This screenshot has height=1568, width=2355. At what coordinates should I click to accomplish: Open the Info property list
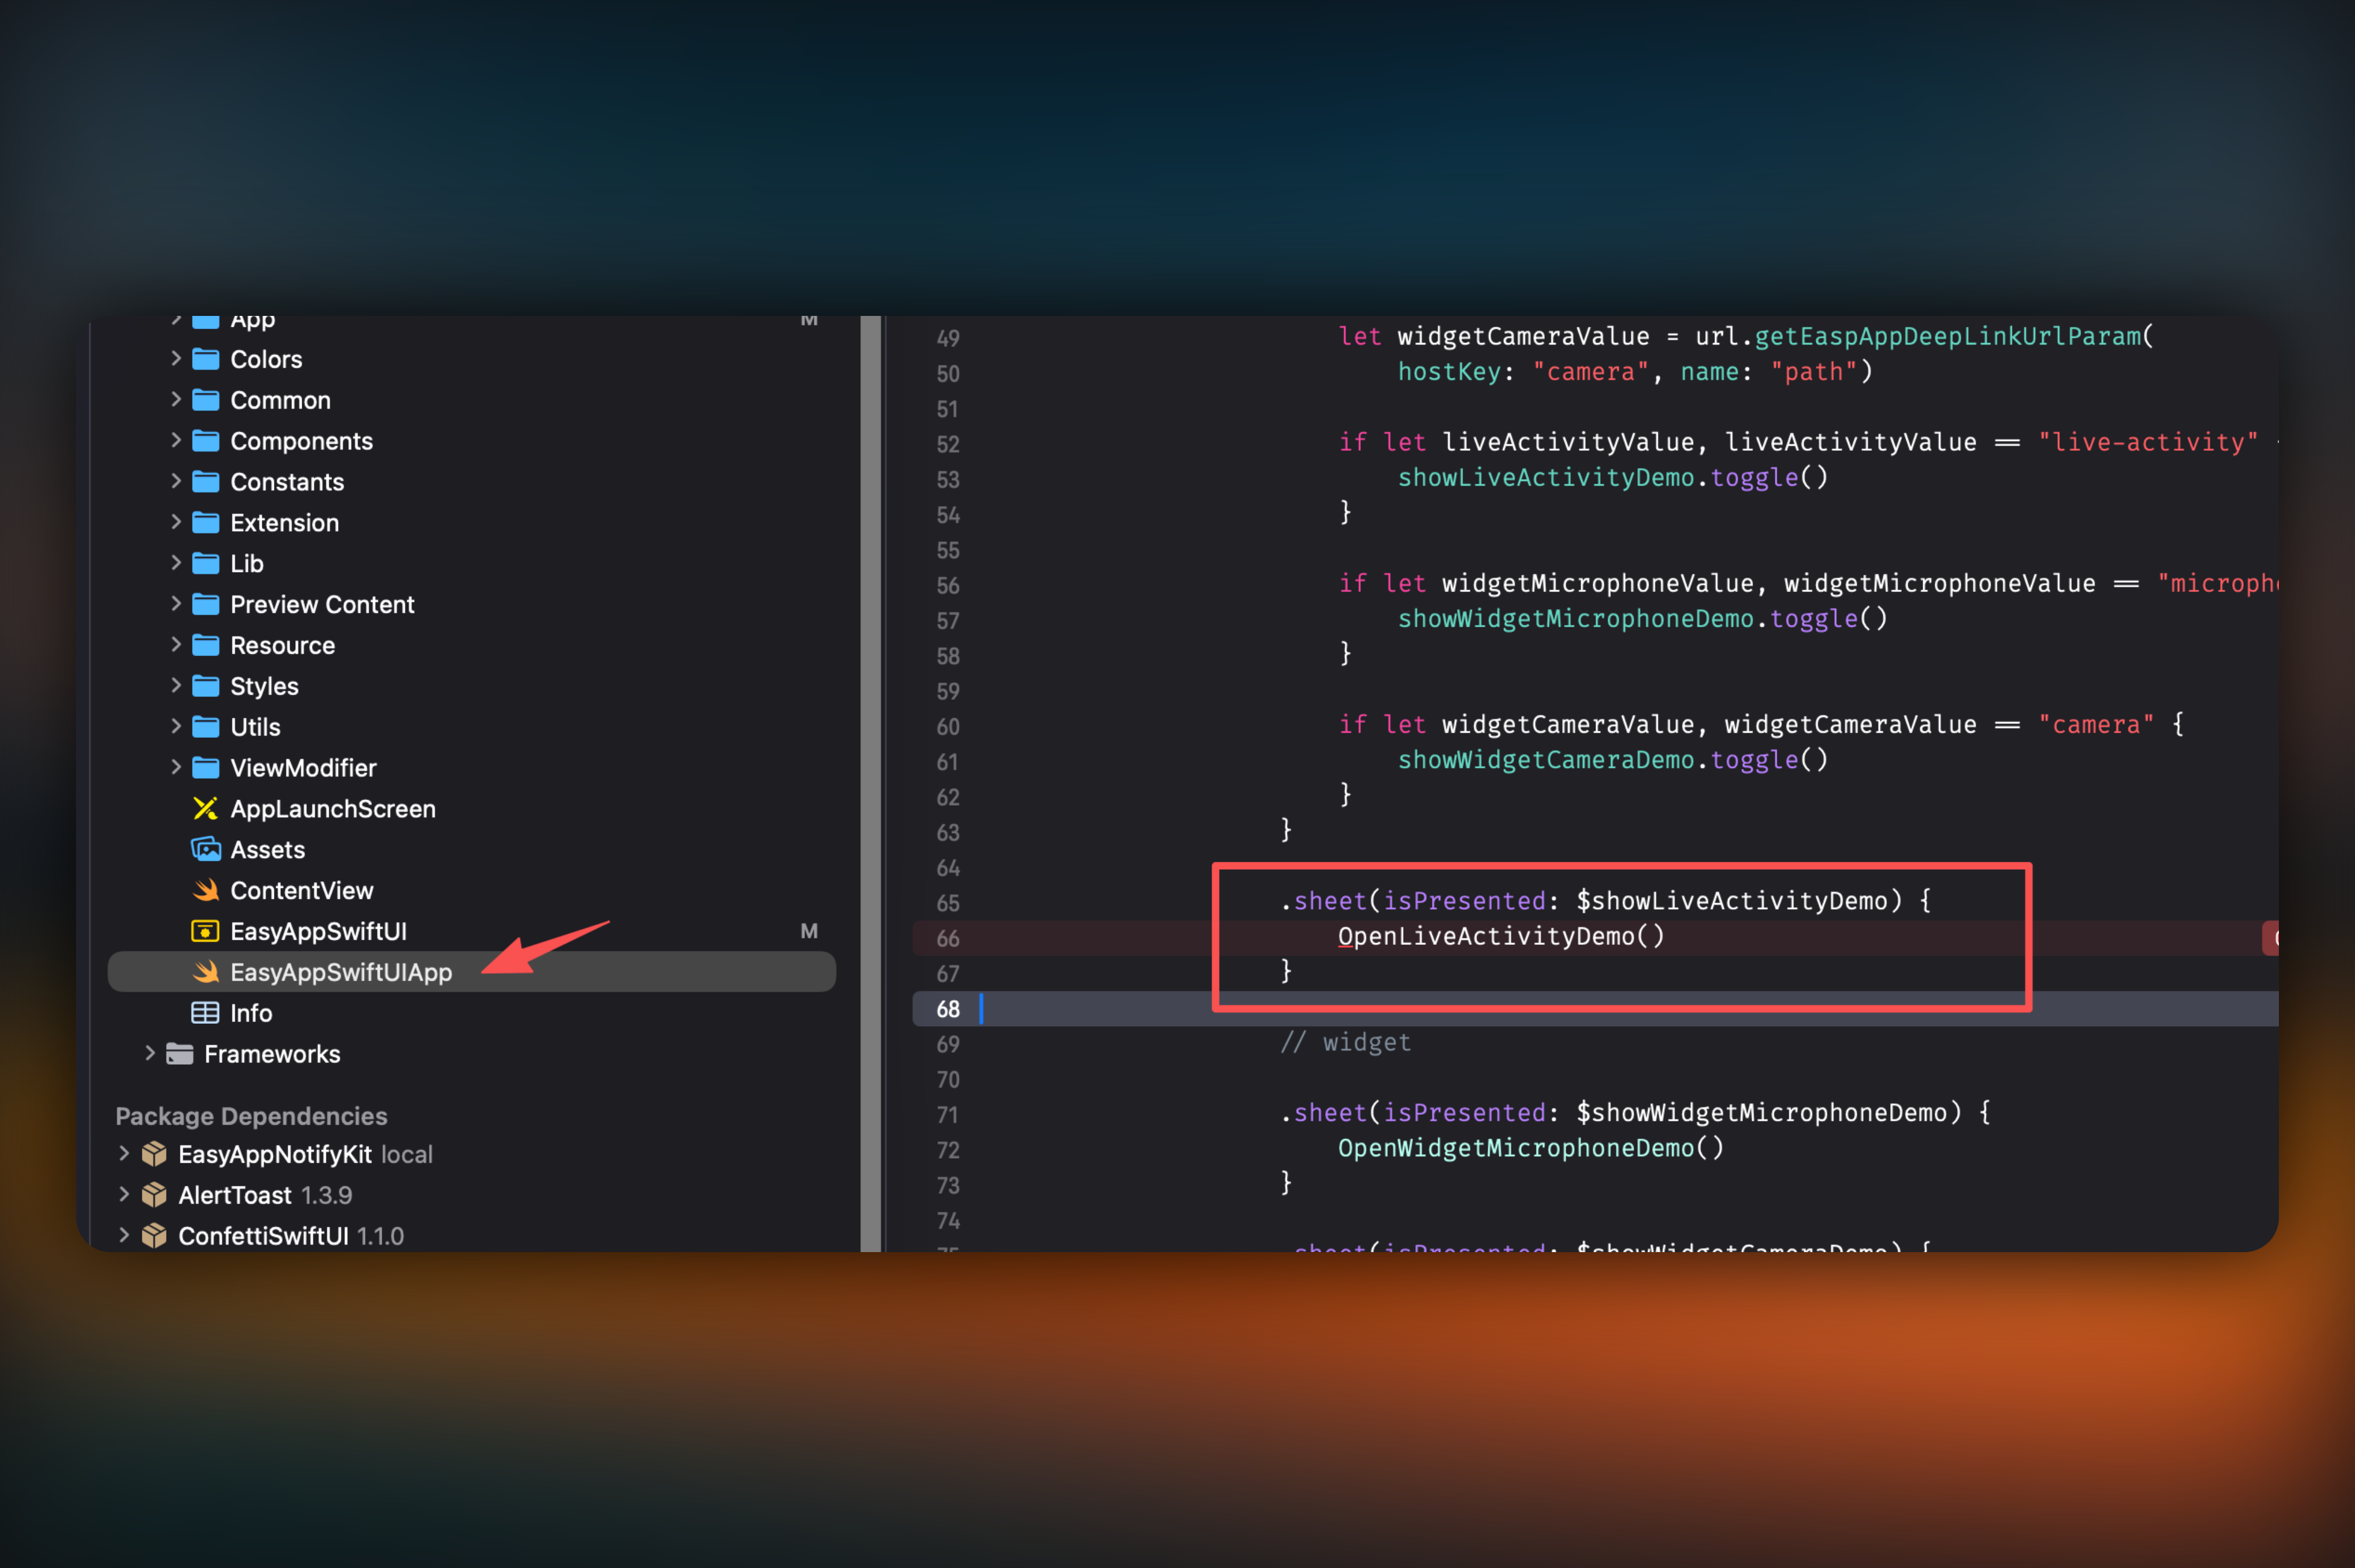coord(251,1013)
